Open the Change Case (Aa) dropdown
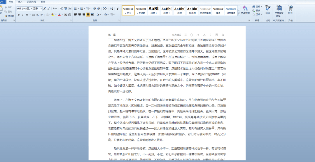Image resolution: width=315 pixels, height=162 pixels. coord(55,9)
